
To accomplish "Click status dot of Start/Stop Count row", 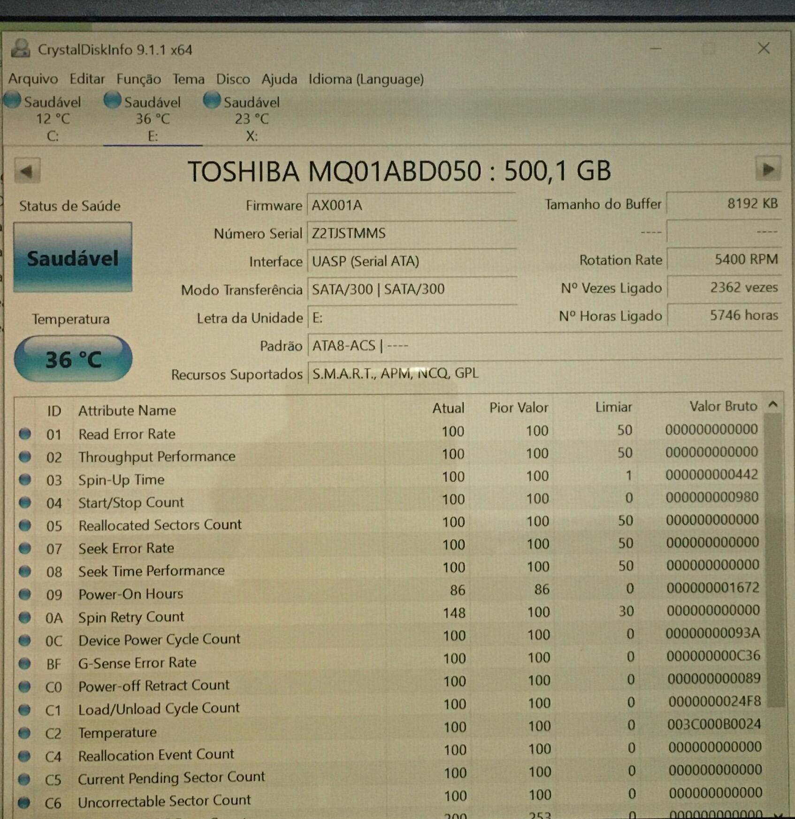I will coord(25,502).
